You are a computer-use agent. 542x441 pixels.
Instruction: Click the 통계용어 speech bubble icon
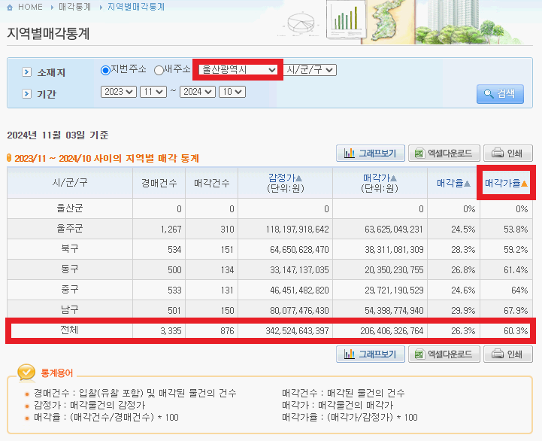tap(26, 373)
